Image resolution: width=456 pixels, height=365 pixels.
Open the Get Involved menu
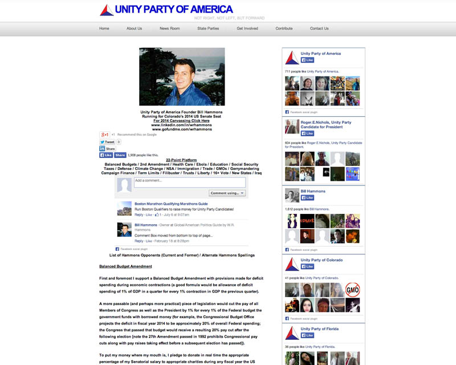pos(247,29)
